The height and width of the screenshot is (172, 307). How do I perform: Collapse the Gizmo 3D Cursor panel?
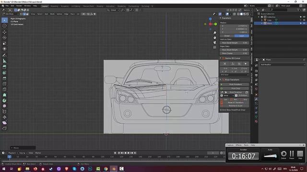(x=221, y=58)
